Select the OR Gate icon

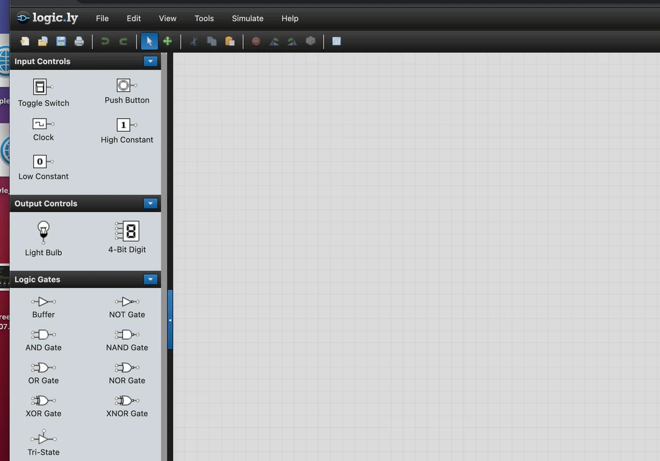tap(43, 368)
